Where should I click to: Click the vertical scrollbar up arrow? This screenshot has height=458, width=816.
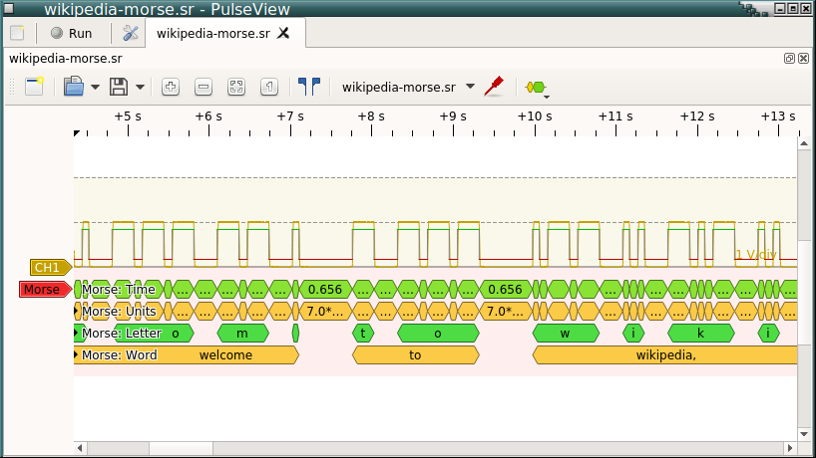(x=803, y=142)
